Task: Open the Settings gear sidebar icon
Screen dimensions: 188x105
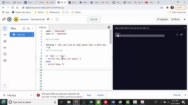Action: pos(5,60)
